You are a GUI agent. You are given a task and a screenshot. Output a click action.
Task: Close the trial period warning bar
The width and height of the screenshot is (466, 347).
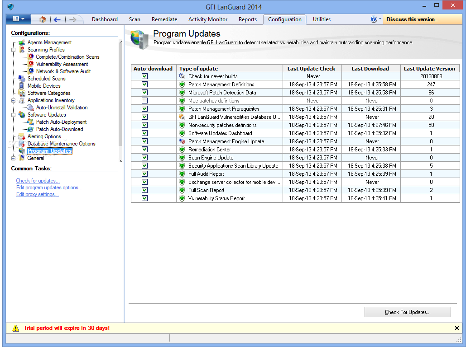point(457,328)
